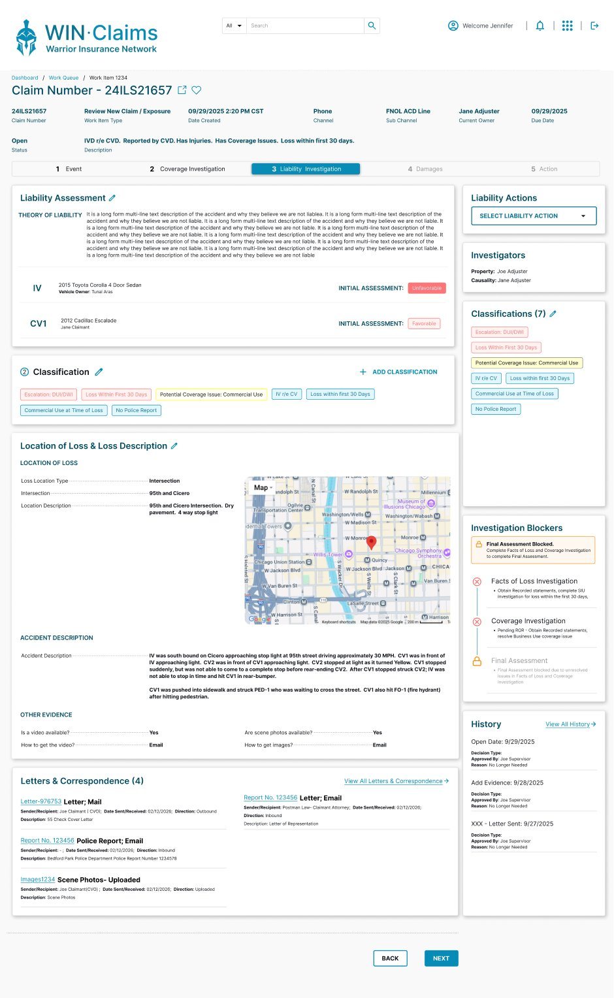Click '2015 Toyota Corolla 4 Door Sedan'
Image resolution: width=614 pixels, height=998 pixels.
(x=100, y=285)
